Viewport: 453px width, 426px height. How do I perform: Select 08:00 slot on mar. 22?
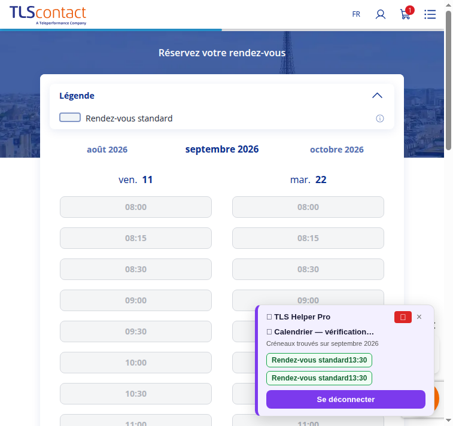pyautogui.click(x=308, y=207)
